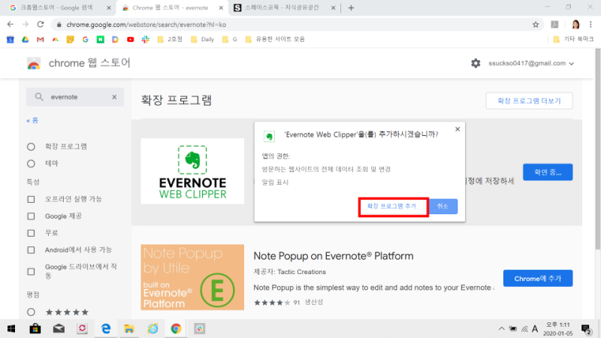Click the Chrome Web Store logo
601x338 pixels.
34,63
